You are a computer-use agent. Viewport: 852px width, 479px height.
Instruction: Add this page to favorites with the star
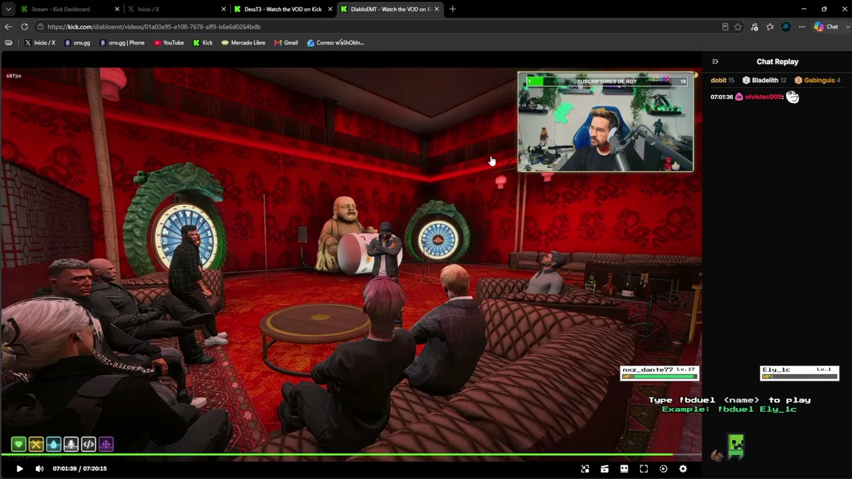pyautogui.click(x=738, y=27)
